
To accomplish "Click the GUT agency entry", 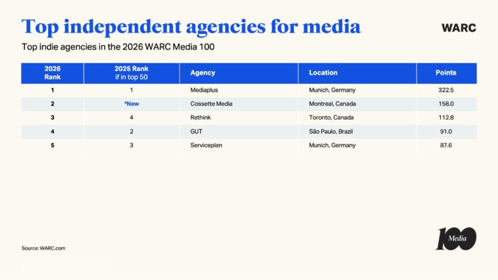I will pyautogui.click(x=195, y=131).
